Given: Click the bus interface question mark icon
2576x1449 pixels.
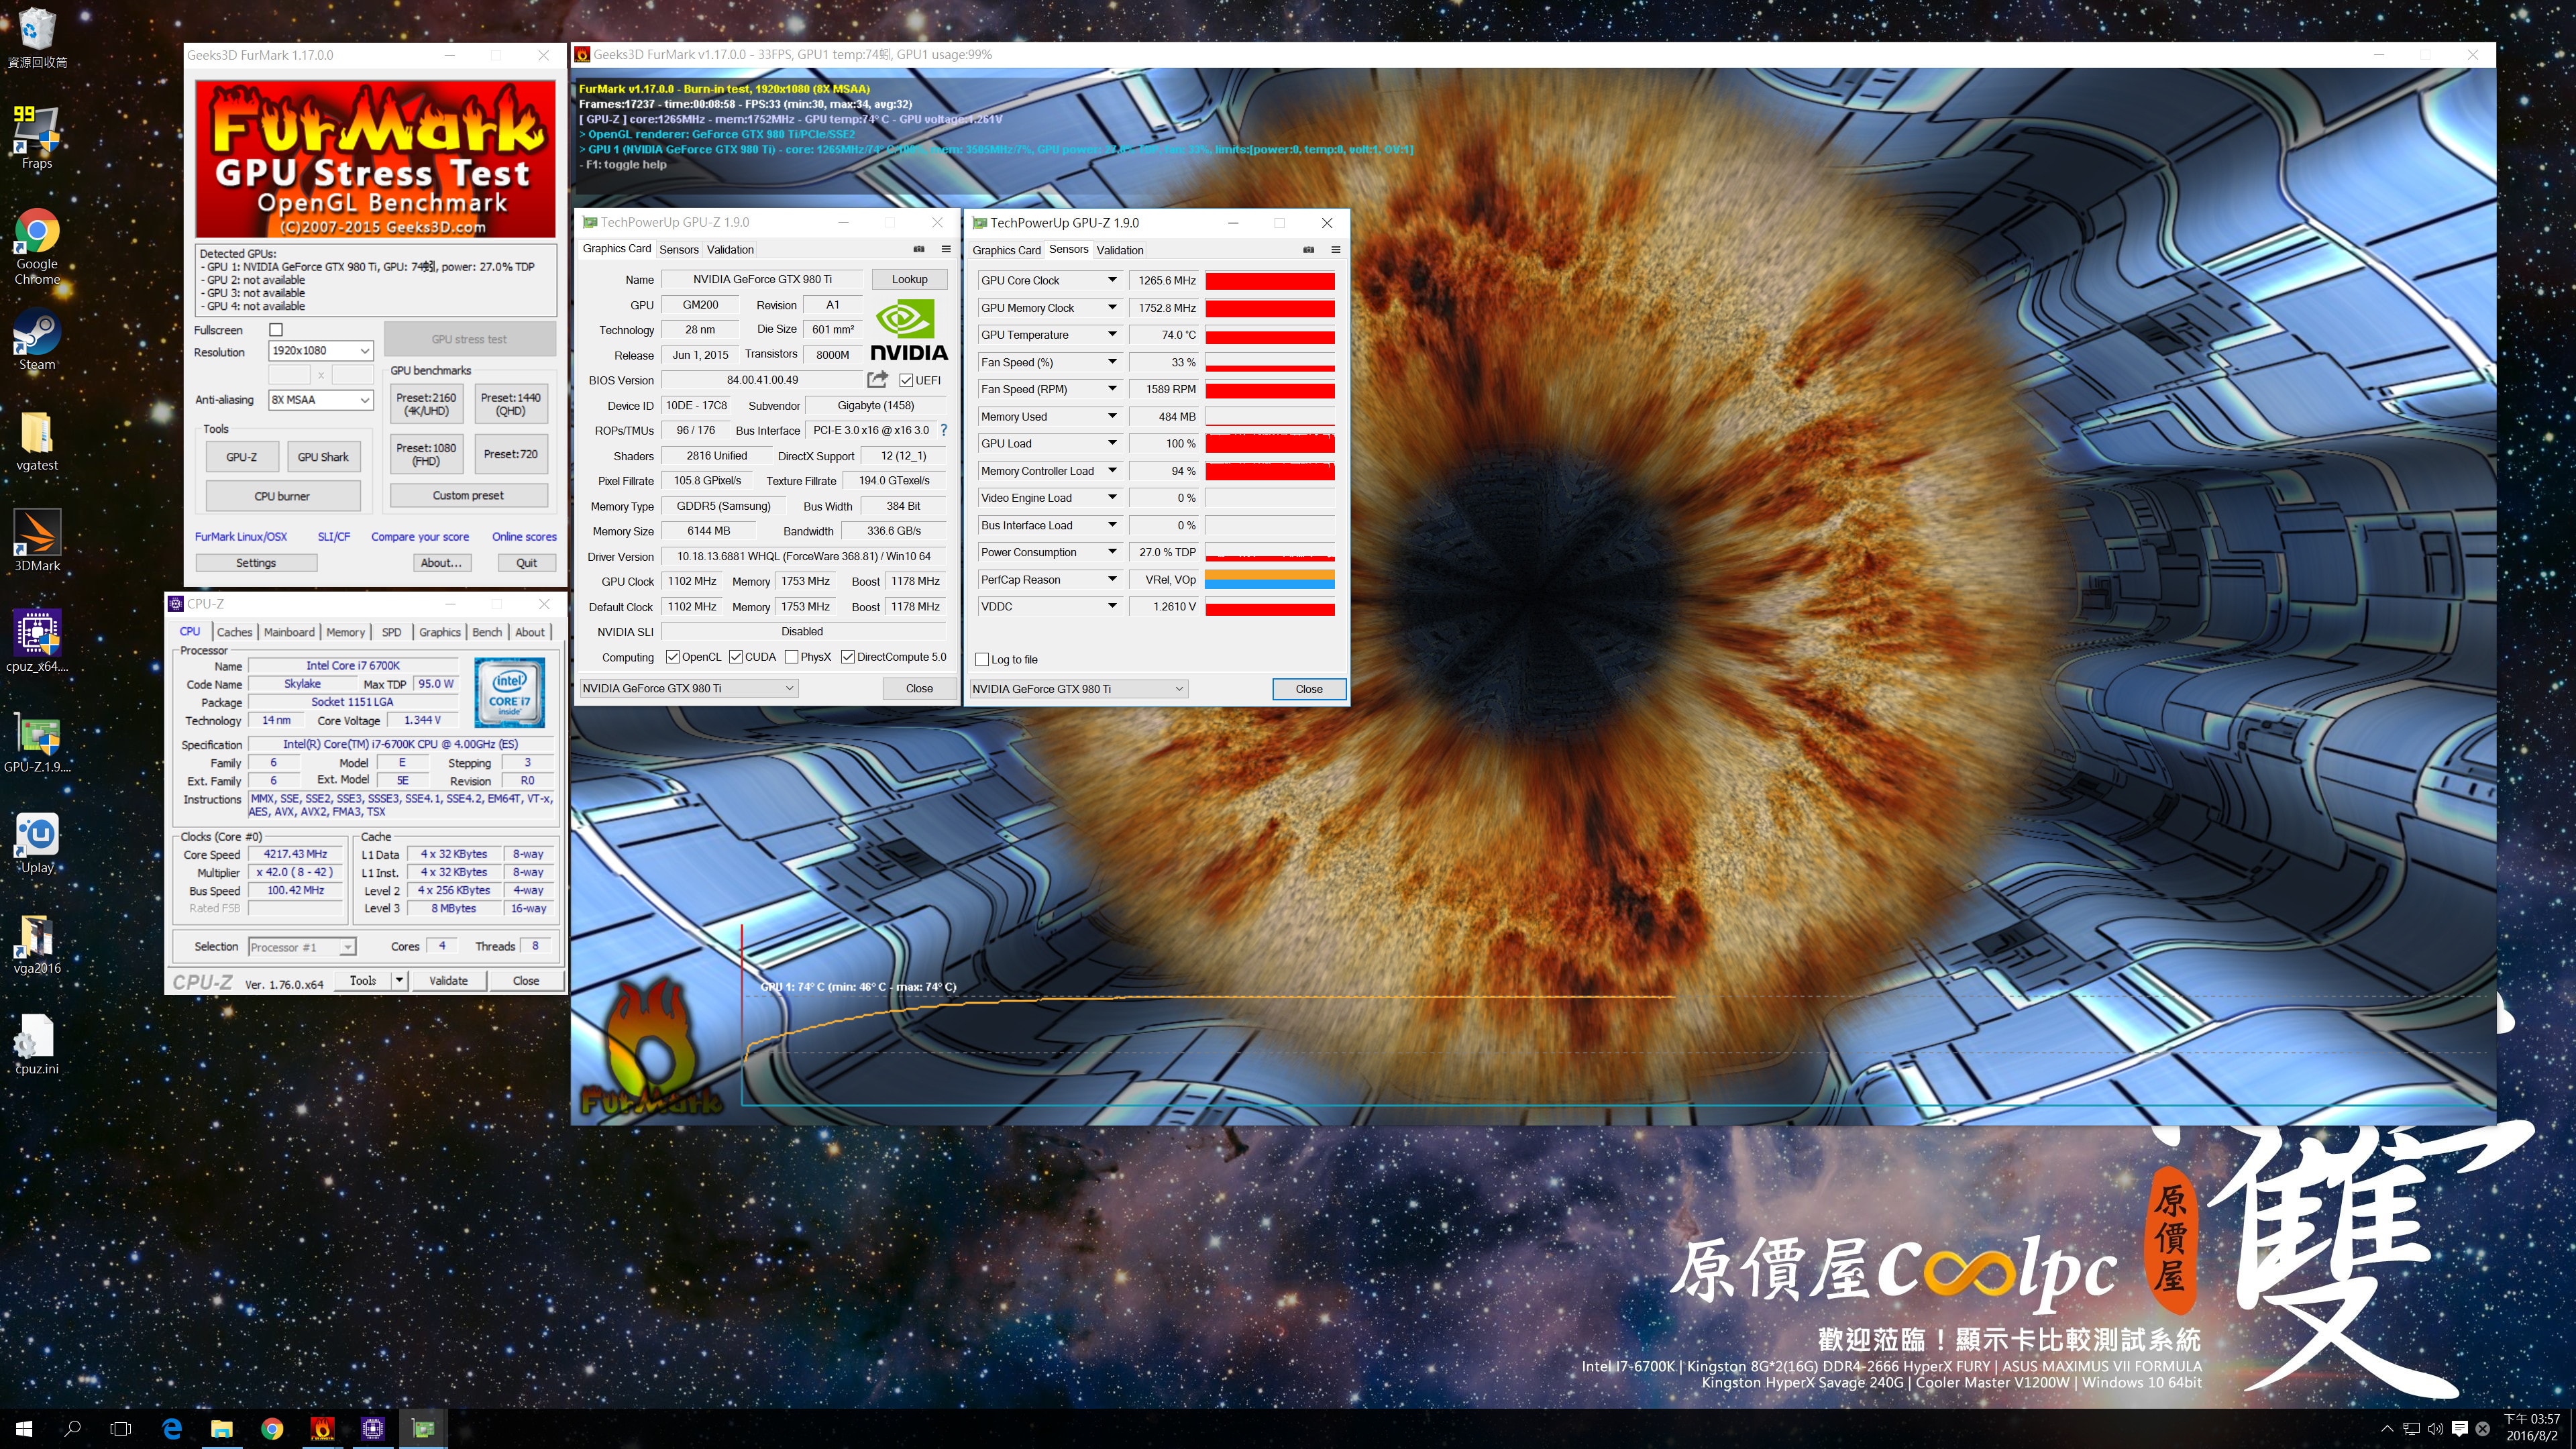Looking at the screenshot, I should click(943, 430).
